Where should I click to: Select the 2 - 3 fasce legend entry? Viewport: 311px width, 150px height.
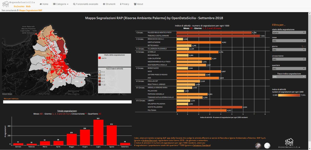(102, 74)
